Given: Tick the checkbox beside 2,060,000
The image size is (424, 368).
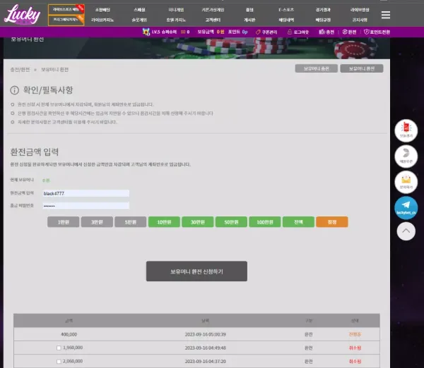Looking at the screenshot, I should pyautogui.click(x=59, y=361).
